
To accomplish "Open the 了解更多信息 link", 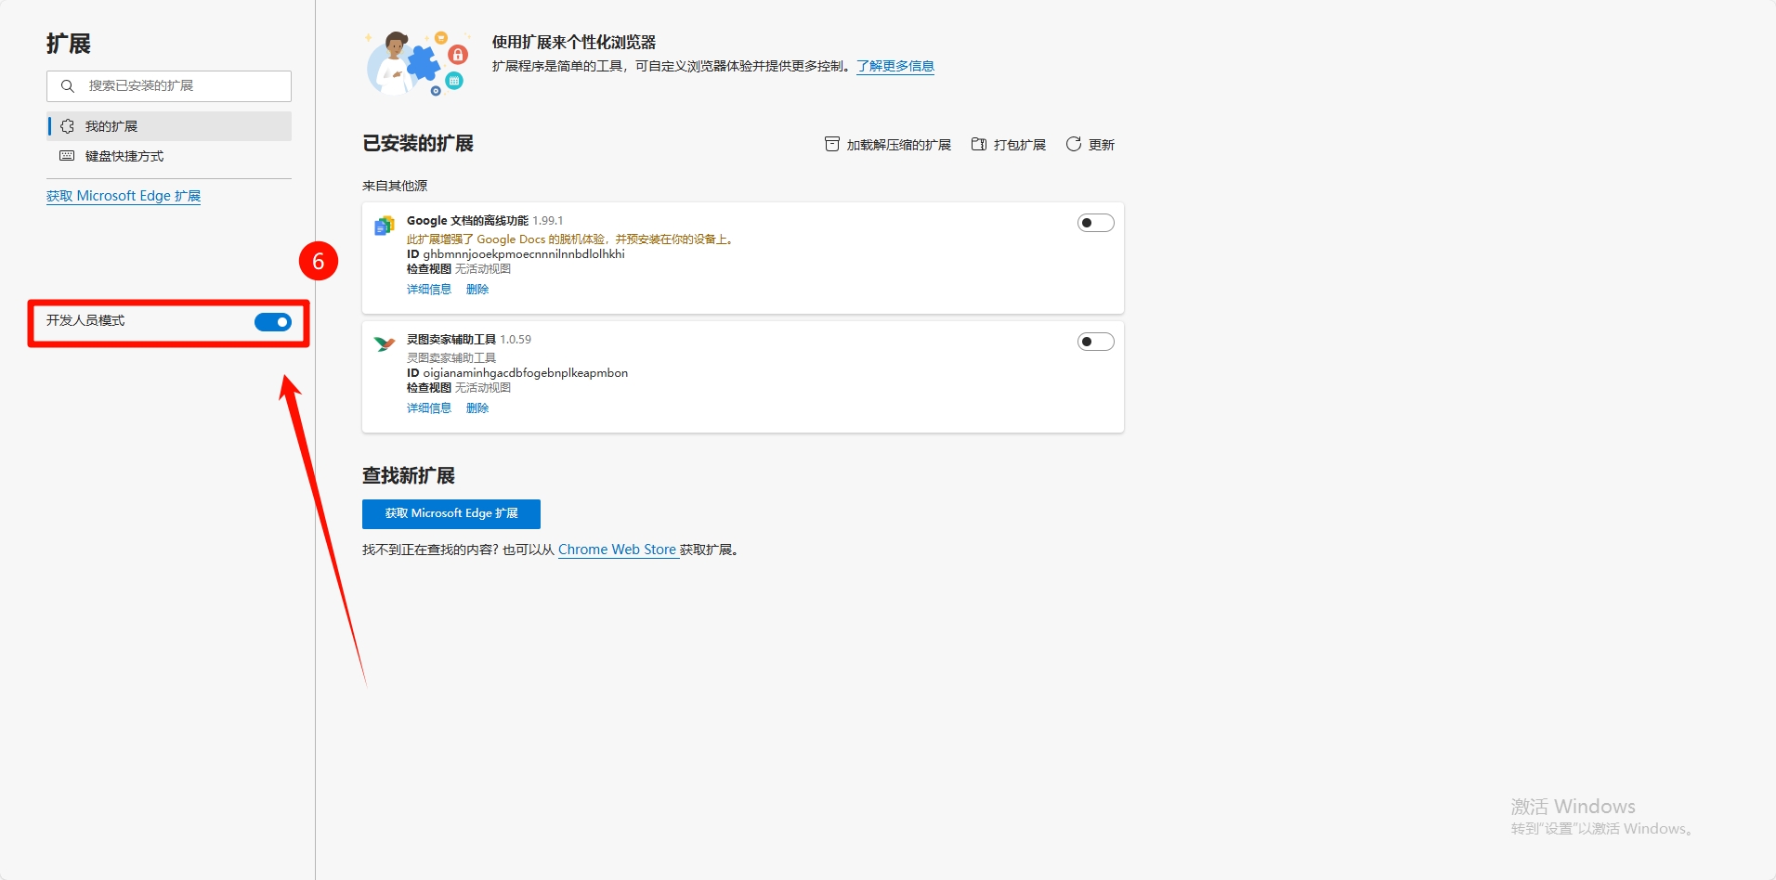I will (x=895, y=66).
